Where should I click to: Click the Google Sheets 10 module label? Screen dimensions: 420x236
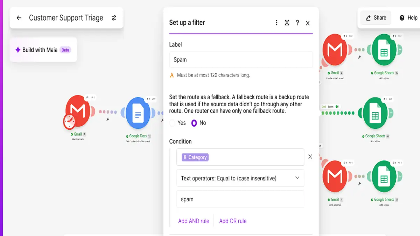click(x=375, y=136)
